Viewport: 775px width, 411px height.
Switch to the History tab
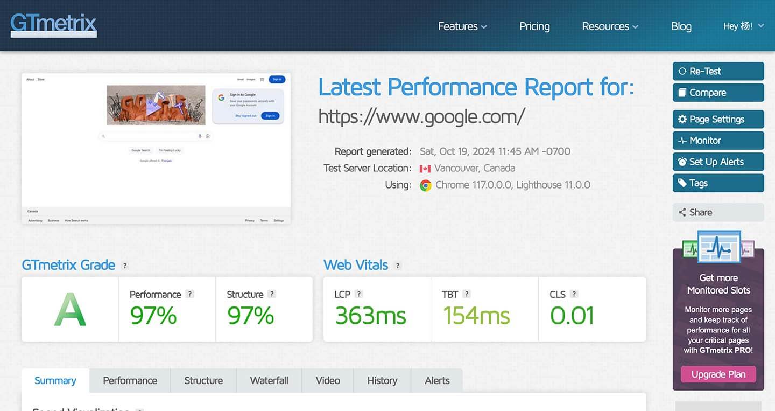tap(382, 381)
